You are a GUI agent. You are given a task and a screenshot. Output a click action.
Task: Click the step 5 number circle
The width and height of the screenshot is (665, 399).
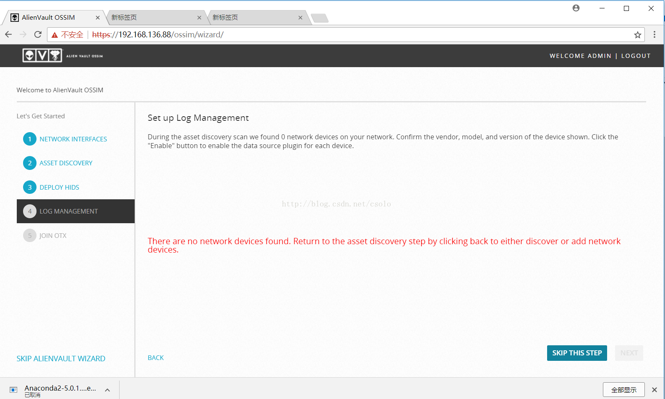pyautogui.click(x=30, y=235)
